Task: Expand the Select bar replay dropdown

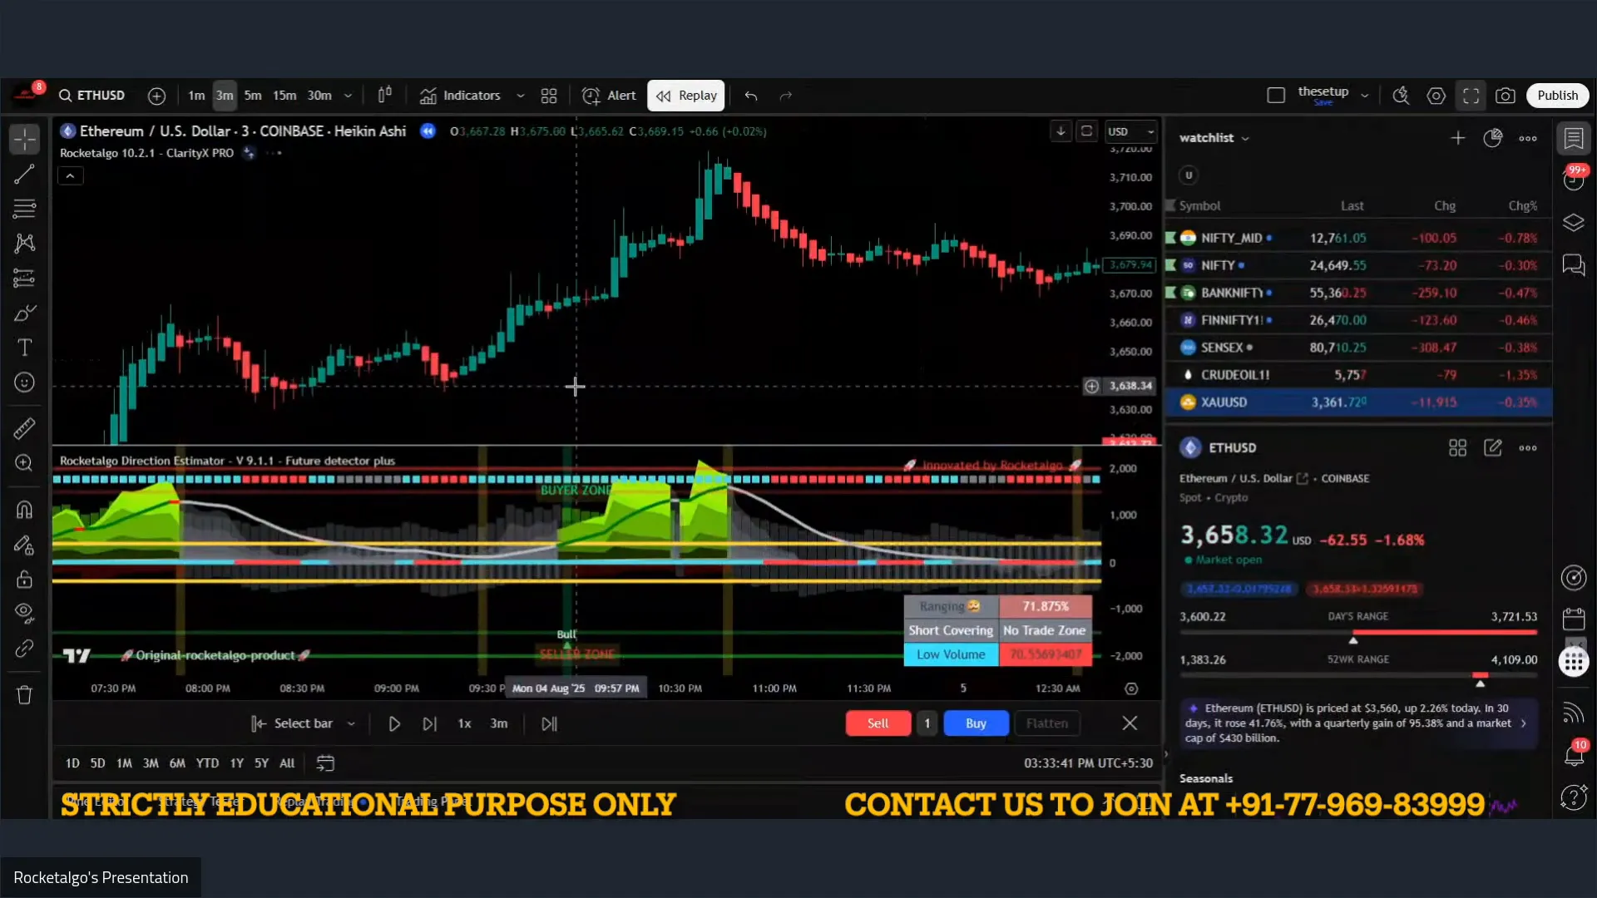Action: tap(351, 724)
